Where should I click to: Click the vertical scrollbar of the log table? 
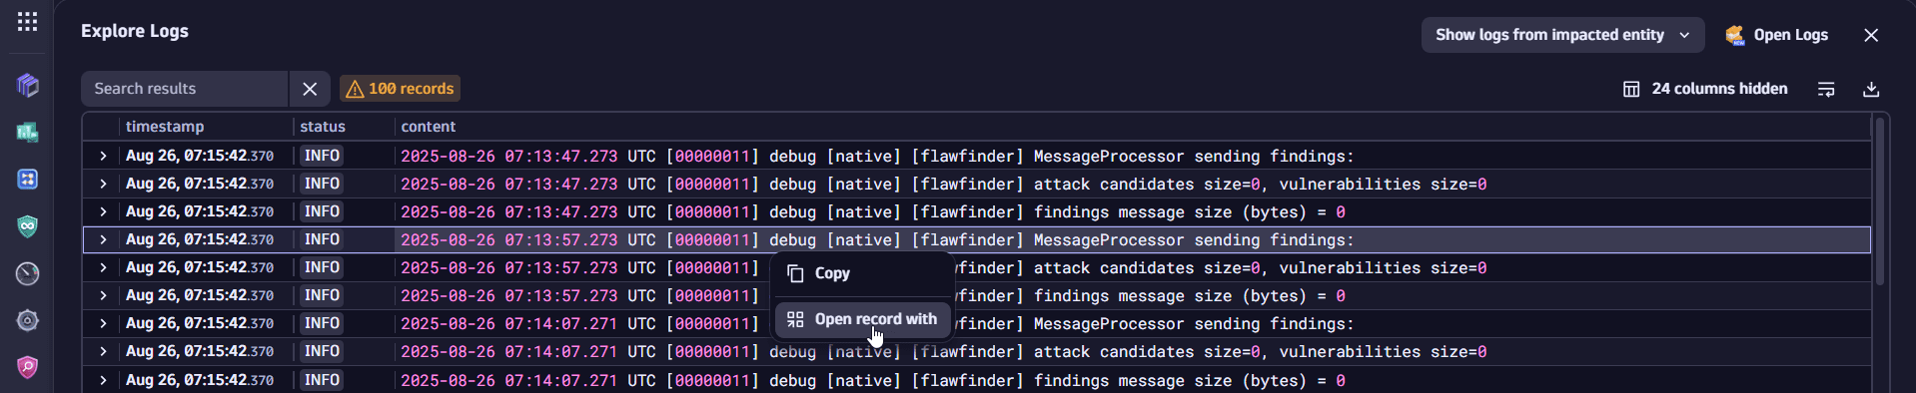(1879, 201)
